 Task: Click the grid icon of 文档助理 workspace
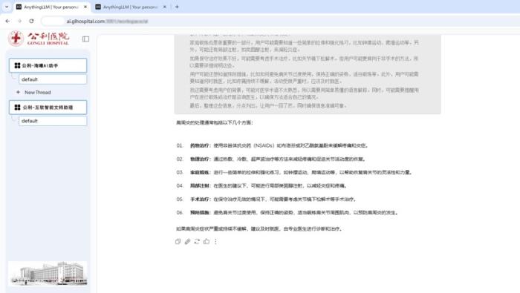[17, 108]
